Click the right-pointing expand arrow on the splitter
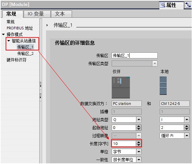The height and width of the screenshot is (164, 192). click(x=40, y=98)
